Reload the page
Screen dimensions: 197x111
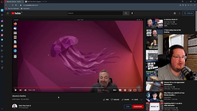click(x=13, y=5)
